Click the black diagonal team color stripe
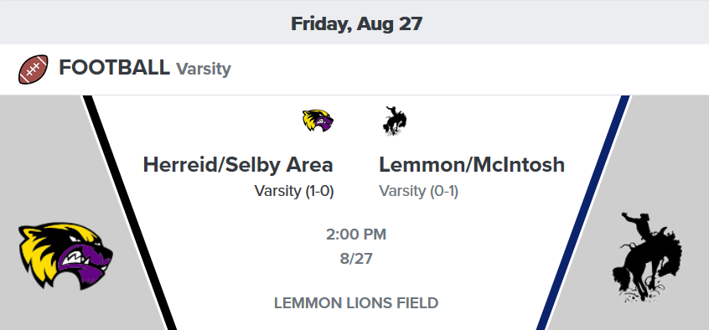The height and width of the screenshot is (330, 709). click(x=129, y=213)
